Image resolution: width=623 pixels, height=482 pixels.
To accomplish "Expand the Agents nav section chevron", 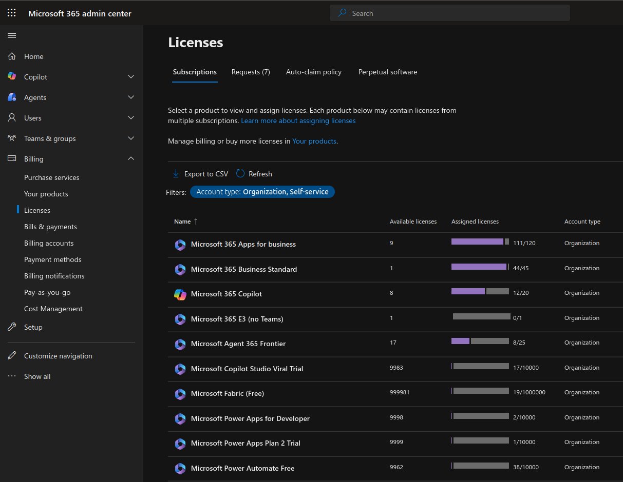I will [x=131, y=97].
